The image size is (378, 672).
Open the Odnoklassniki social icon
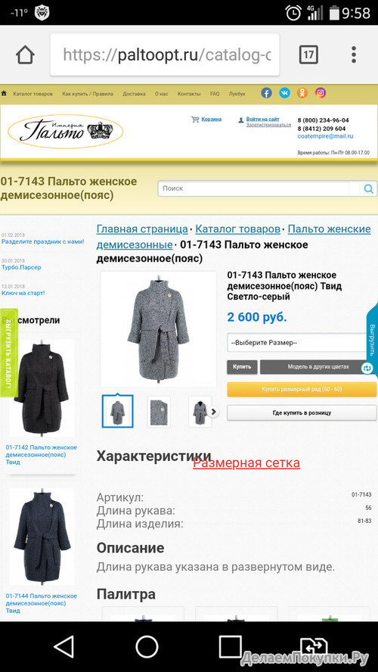coord(302,93)
